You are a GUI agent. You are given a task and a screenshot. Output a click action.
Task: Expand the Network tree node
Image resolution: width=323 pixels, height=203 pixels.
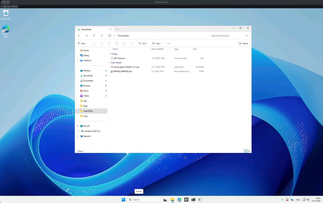[77, 136]
